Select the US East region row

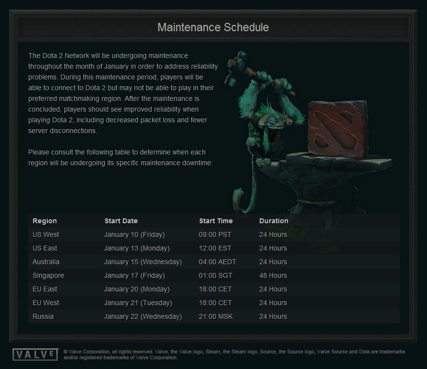[44, 248]
